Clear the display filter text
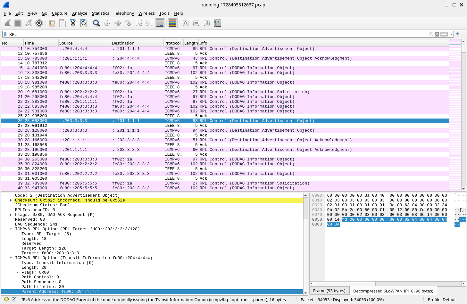 (x=437, y=34)
